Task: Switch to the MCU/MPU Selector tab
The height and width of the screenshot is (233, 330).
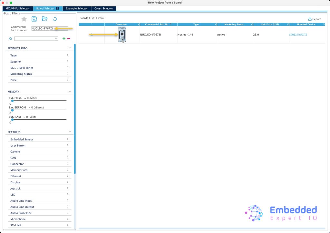Action: tap(18, 8)
